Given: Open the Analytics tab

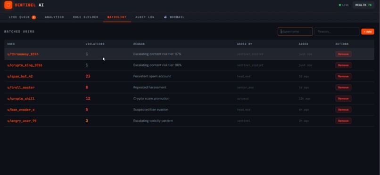Looking at the screenshot, I should pyautogui.click(x=54, y=17).
